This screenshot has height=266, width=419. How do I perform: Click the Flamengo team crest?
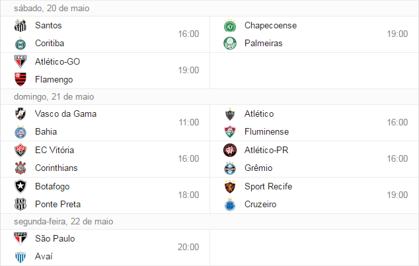pyautogui.click(x=20, y=79)
